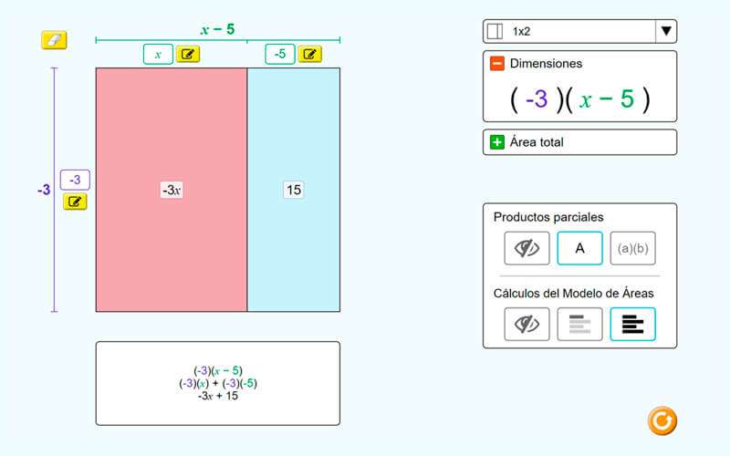This screenshot has height=456, width=730.
Task: Click the orange minus icon by Dimensiones
Action: (x=497, y=64)
